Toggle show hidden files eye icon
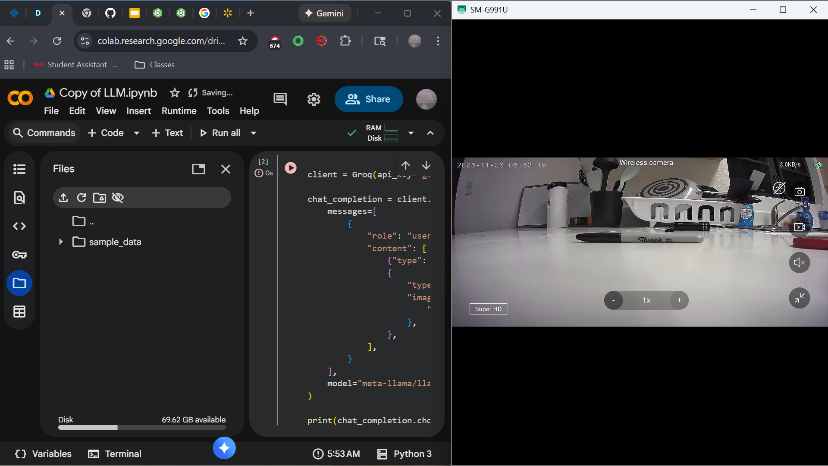Image resolution: width=828 pixels, height=466 pixels. pyautogui.click(x=118, y=198)
